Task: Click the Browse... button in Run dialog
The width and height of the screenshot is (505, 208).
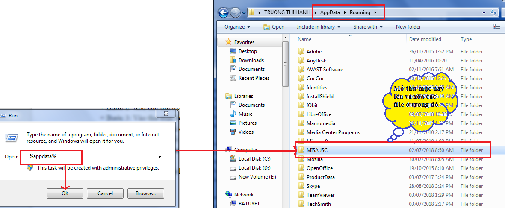Action: tap(145, 193)
